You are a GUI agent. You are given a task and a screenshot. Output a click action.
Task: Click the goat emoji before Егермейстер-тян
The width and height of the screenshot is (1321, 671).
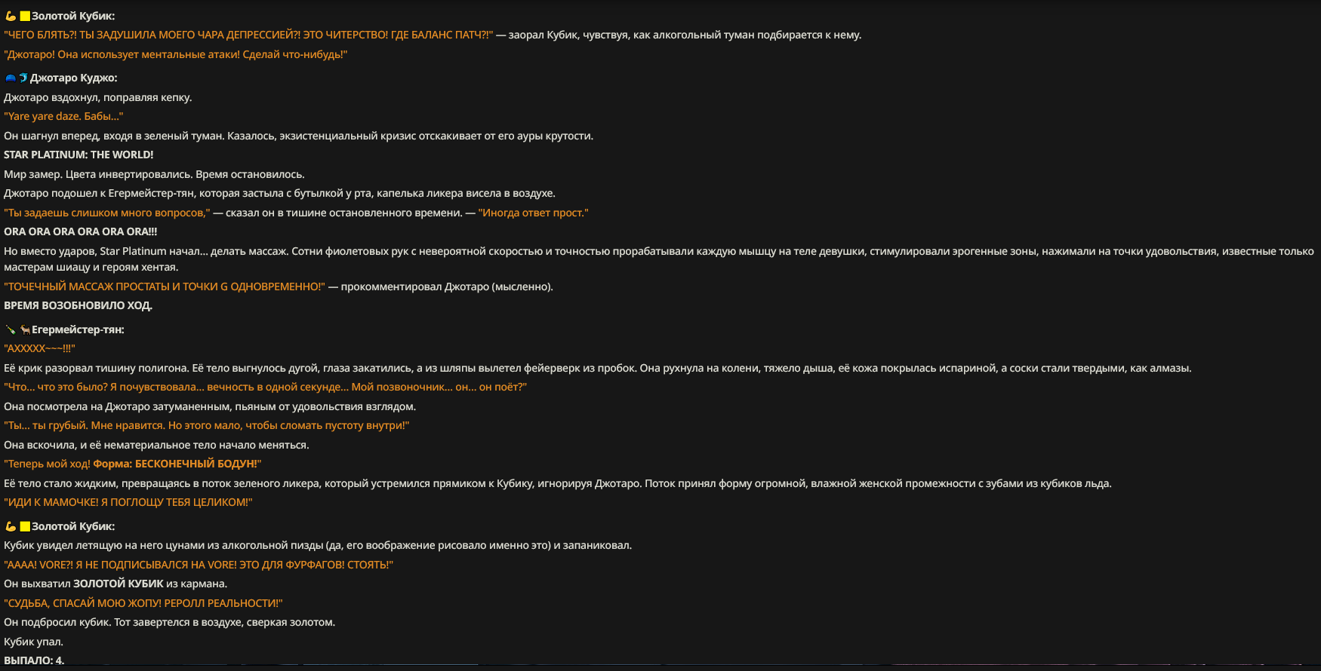click(25, 329)
